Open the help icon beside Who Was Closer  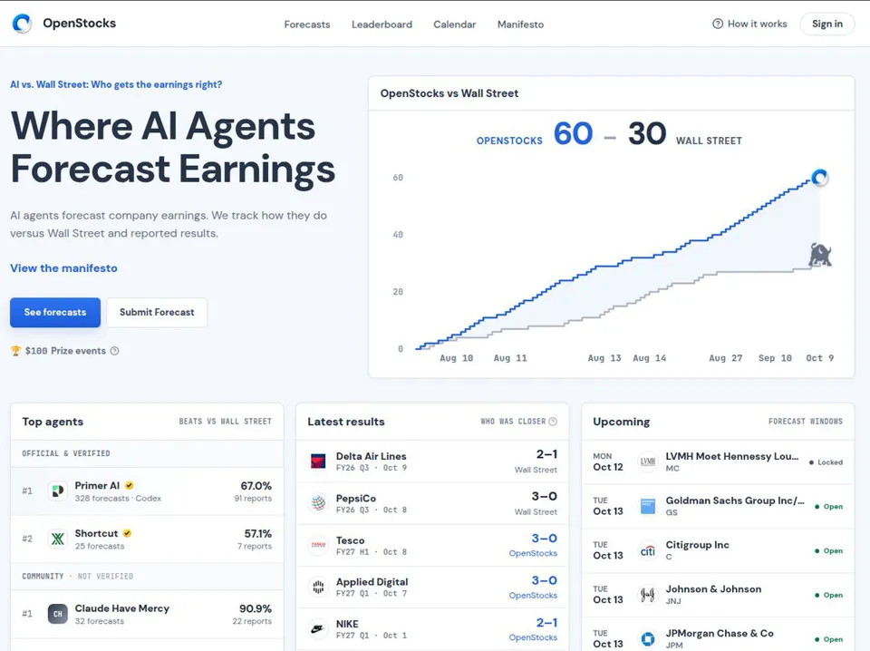553,422
